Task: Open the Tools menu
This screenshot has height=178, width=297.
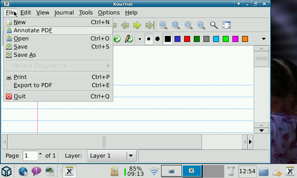Action: (86, 13)
